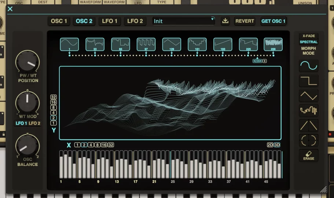Select the line/ramp drawing tool

[x=309, y=125]
